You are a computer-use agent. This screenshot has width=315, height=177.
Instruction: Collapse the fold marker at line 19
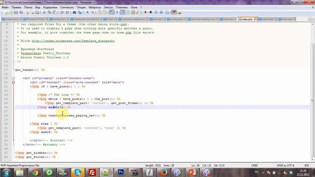click(13, 78)
